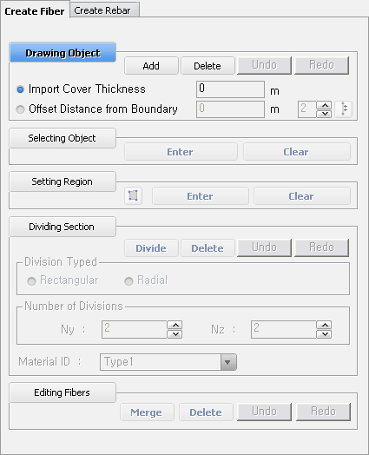
Task: Click the Divide button
Action: pyautogui.click(x=151, y=248)
